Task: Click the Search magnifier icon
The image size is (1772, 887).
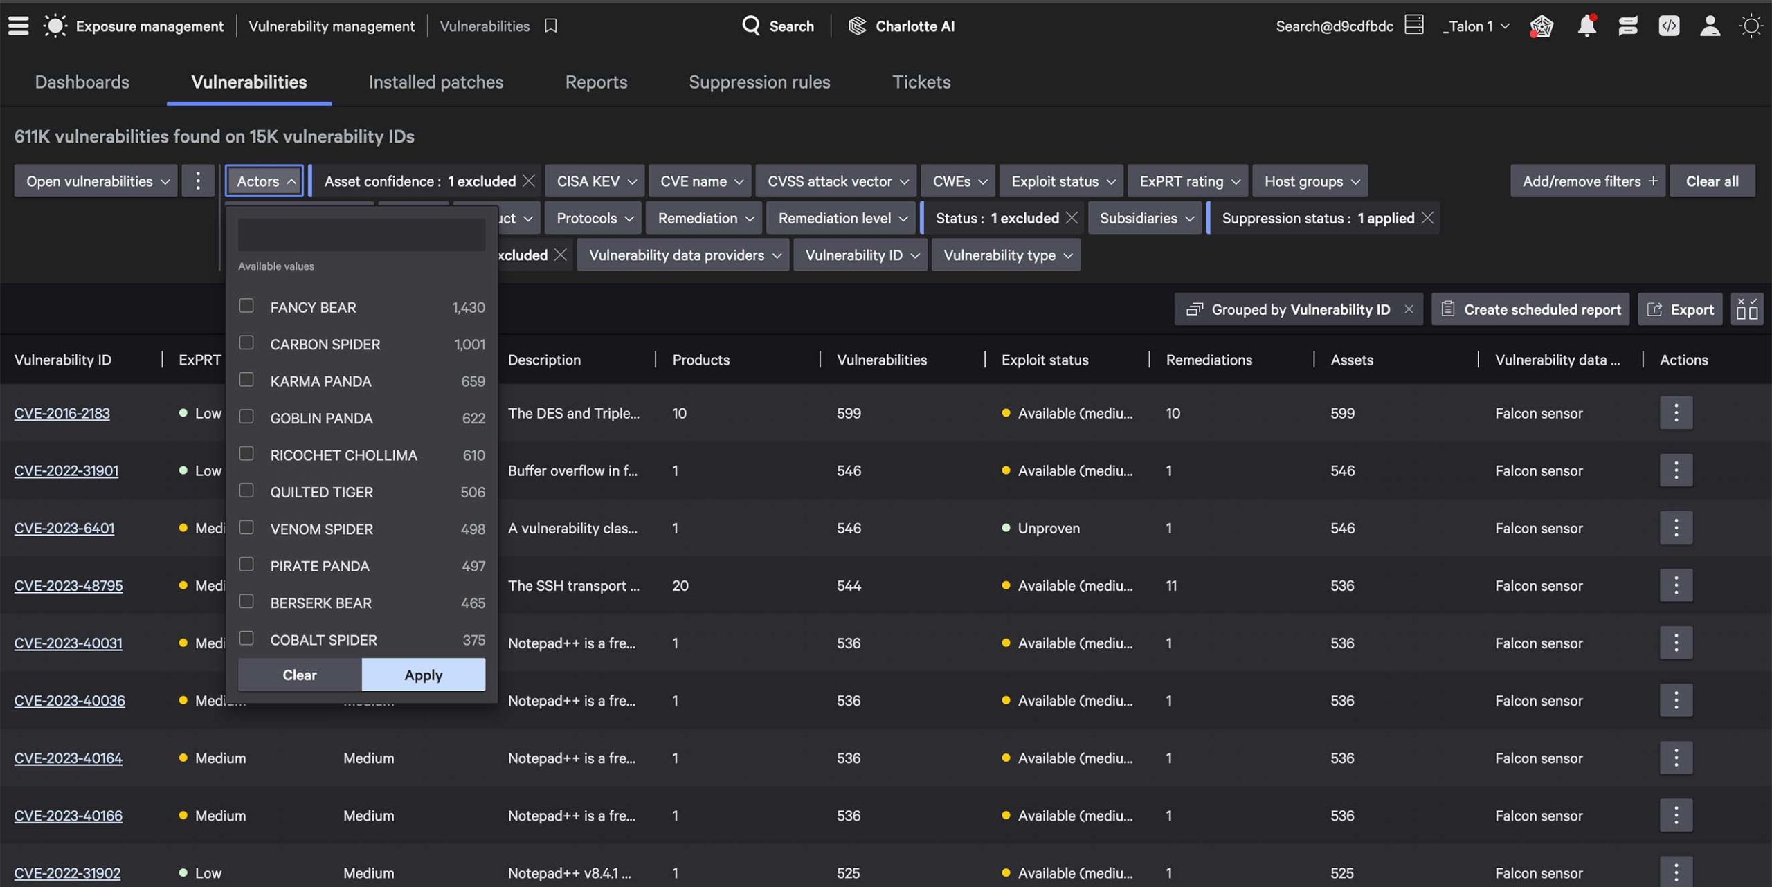Action: [x=750, y=26]
